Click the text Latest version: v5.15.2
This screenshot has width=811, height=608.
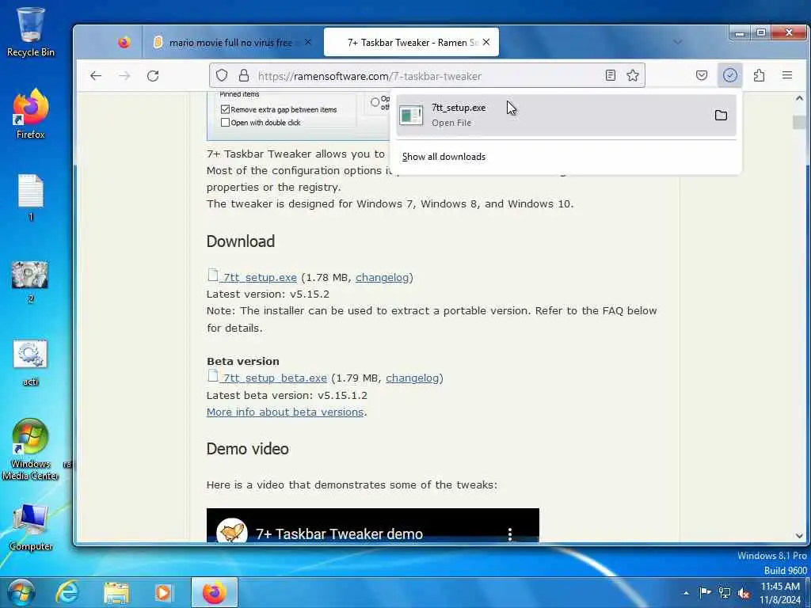pyautogui.click(x=268, y=294)
